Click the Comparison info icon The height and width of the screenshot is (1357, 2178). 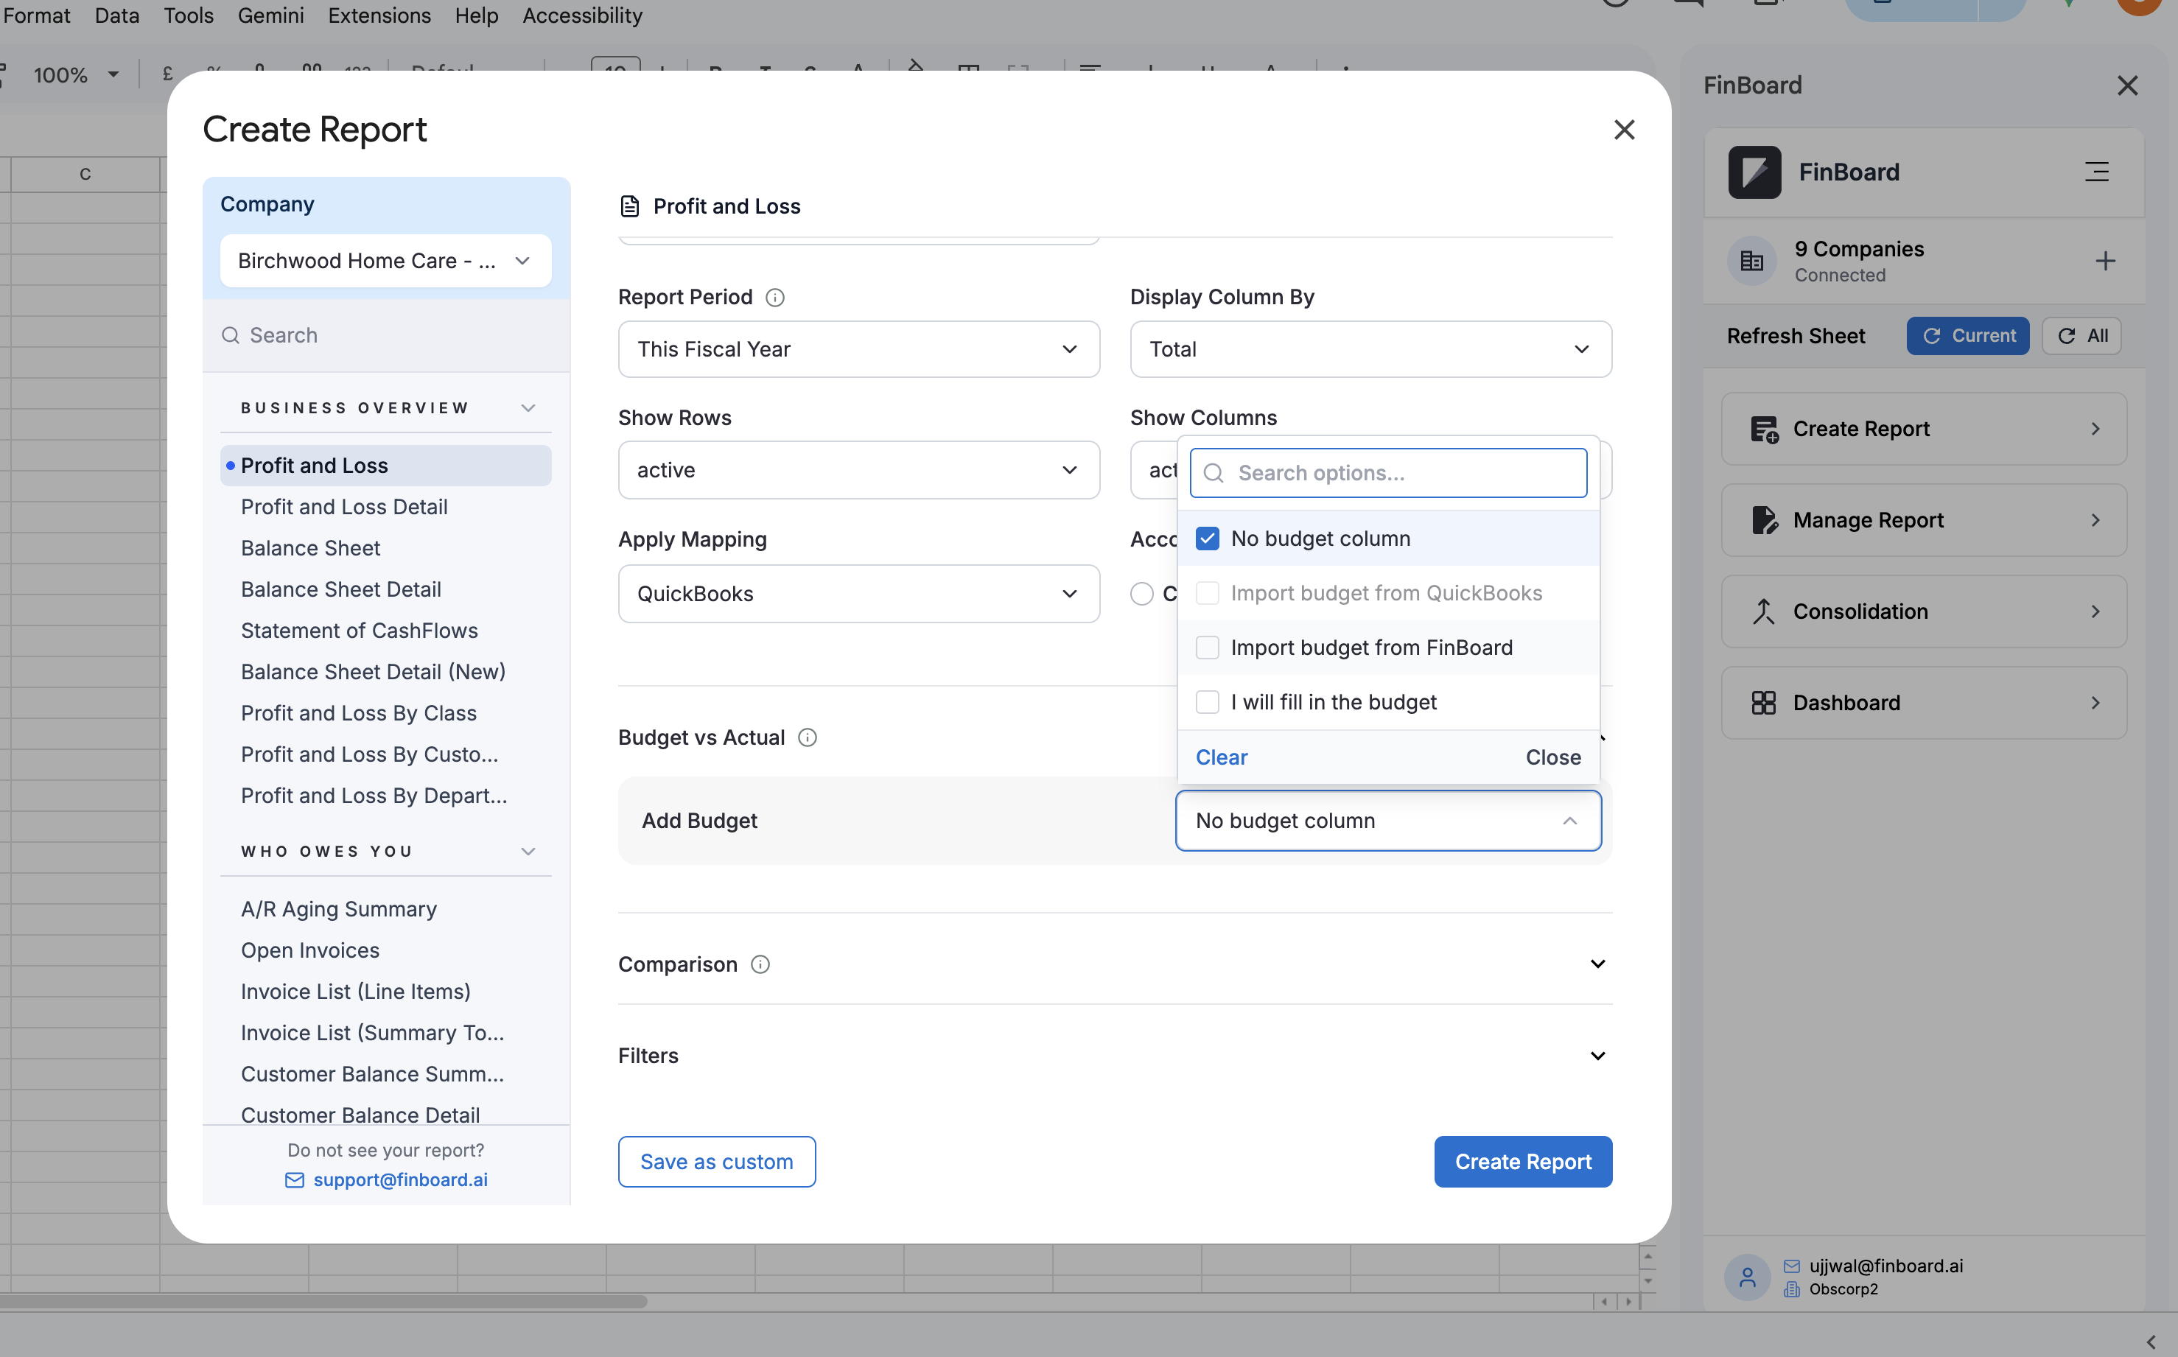tap(760, 965)
